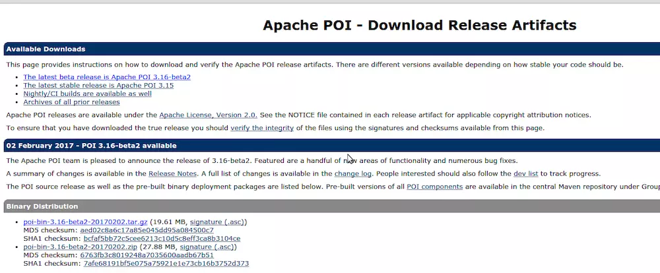This screenshot has width=660, height=273.
Task: Click the verify the integrity link
Action: point(262,129)
